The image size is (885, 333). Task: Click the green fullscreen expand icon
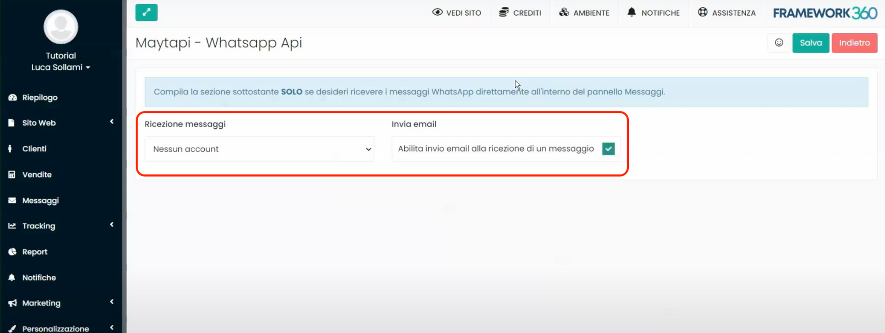coord(146,12)
